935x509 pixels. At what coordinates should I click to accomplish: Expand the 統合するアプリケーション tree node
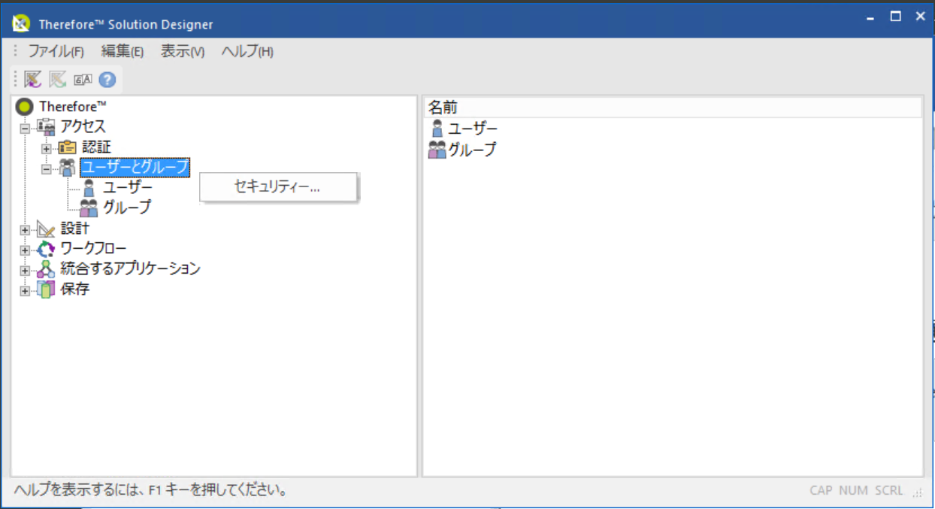(x=25, y=270)
